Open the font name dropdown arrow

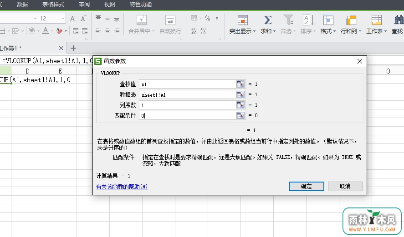[x=35, y=19]
